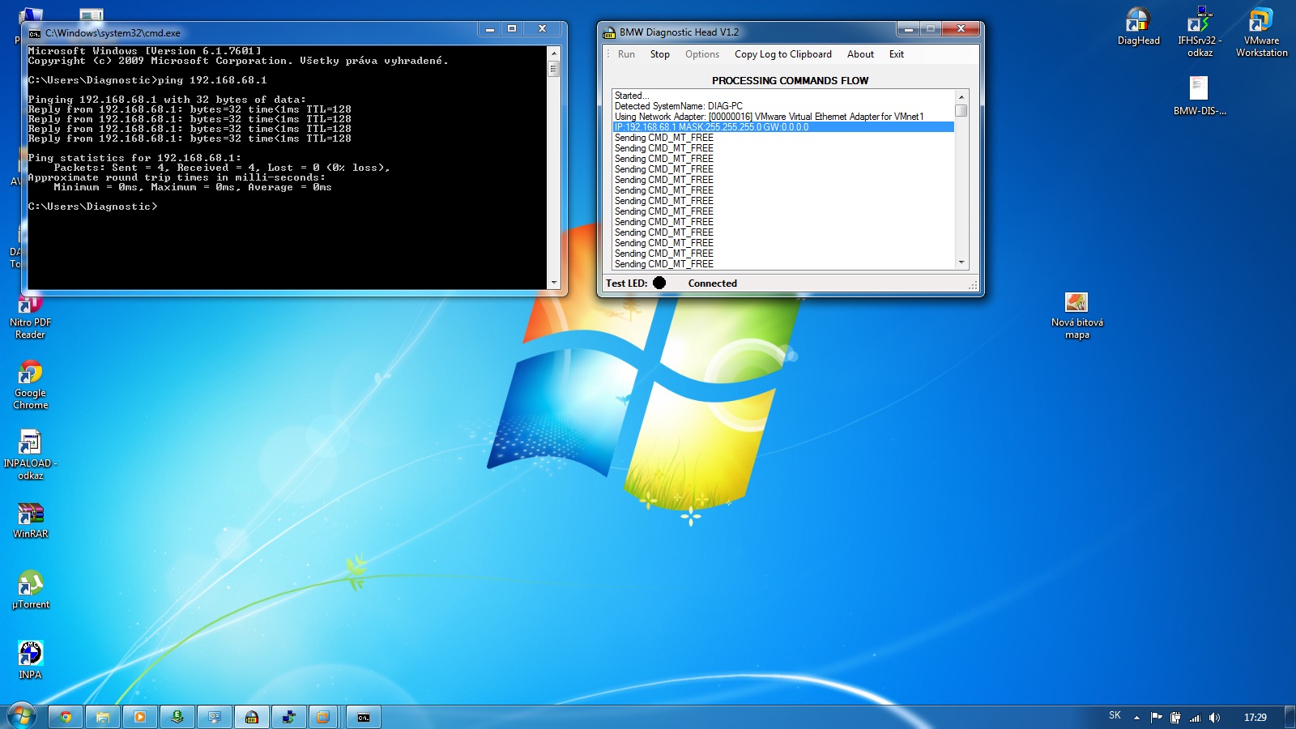Open the About menu item
1296x729 pixels.
point(860,54)
